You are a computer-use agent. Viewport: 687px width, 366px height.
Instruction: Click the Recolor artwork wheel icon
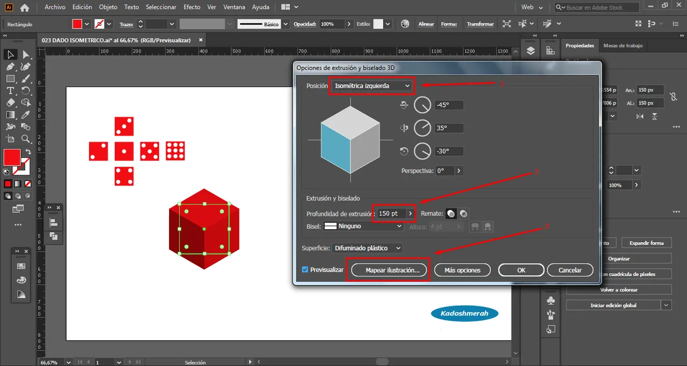(x=405, y=24)
